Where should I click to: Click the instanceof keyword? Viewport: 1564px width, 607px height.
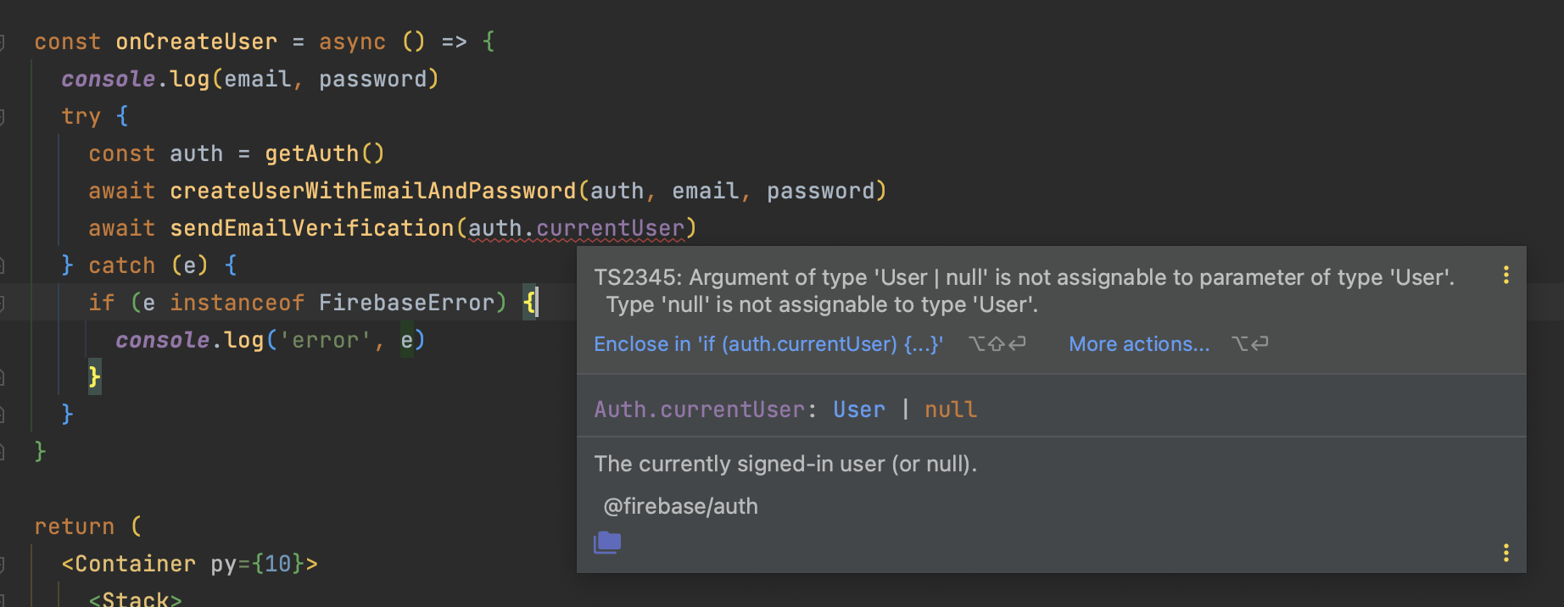237,303
